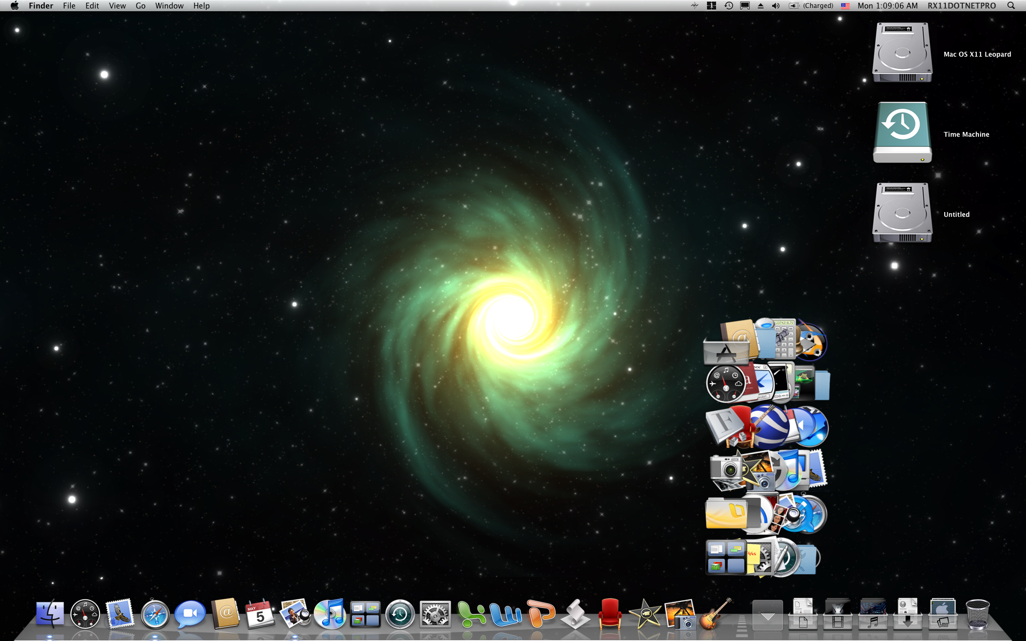The width and height of the screenshot is (1026, 641).
Task: Open the Downloads stack in dock
Action: tap(907, 614)
